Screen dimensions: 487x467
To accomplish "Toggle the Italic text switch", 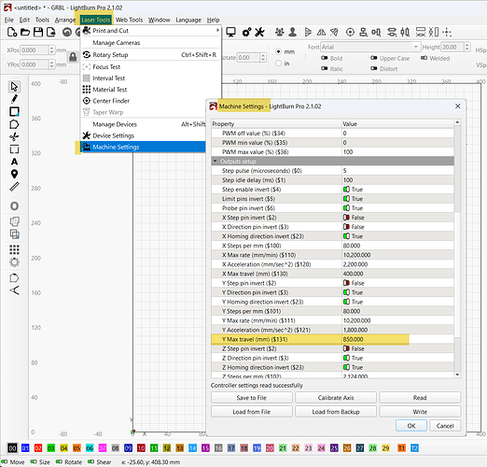I will click(x=325, y=68).
